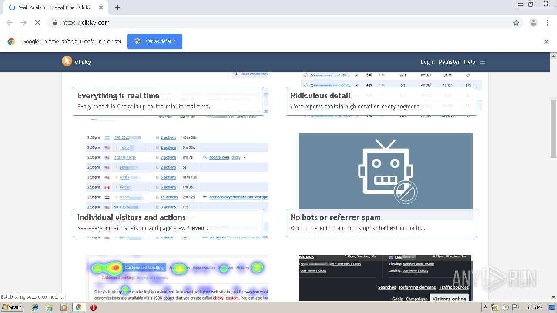This screenshot has width=557, height=313.
Task: Click the Video analytics heatmap tab
Action: point(204,268)
